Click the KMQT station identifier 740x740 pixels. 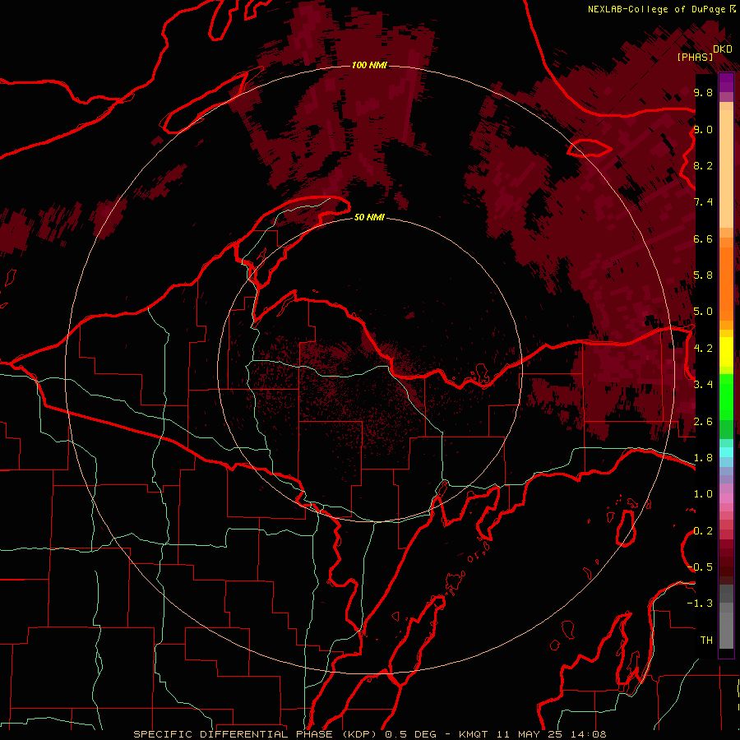(x=473, y=734)
